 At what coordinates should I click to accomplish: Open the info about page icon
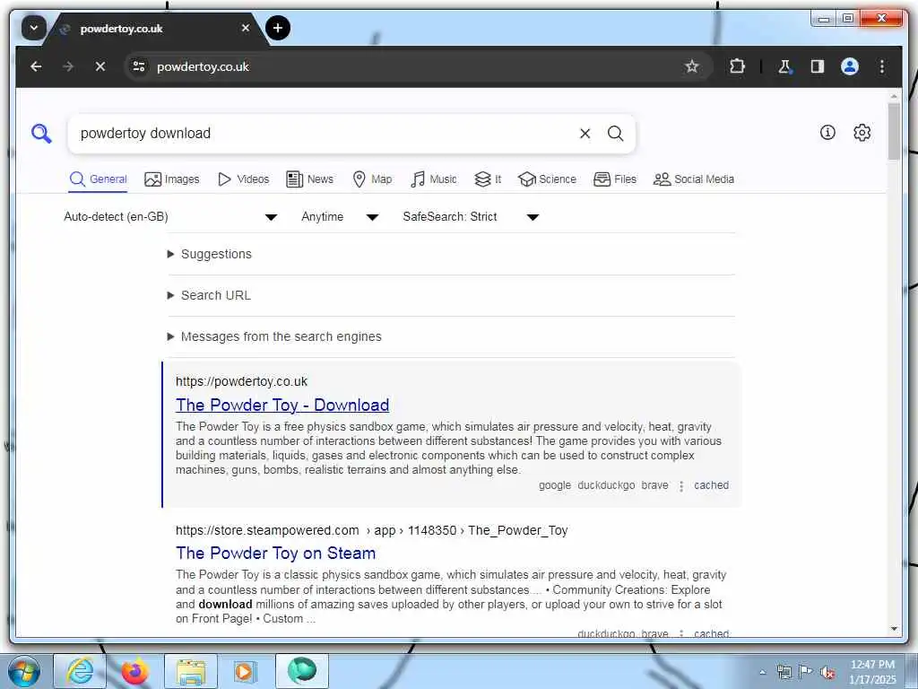tap(827, 133)
